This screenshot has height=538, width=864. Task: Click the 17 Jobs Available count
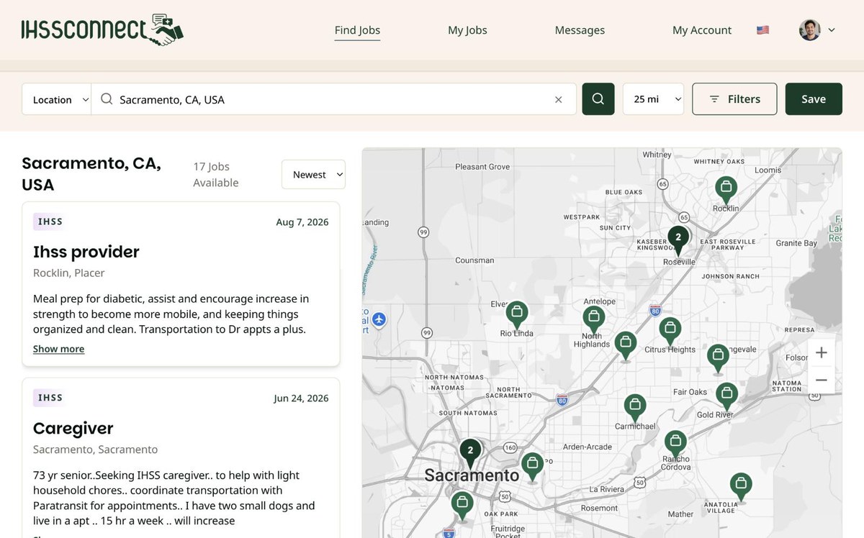tap(215, 175)
